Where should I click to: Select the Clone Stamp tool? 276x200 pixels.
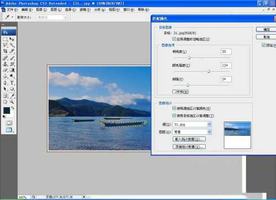(6, 64)
